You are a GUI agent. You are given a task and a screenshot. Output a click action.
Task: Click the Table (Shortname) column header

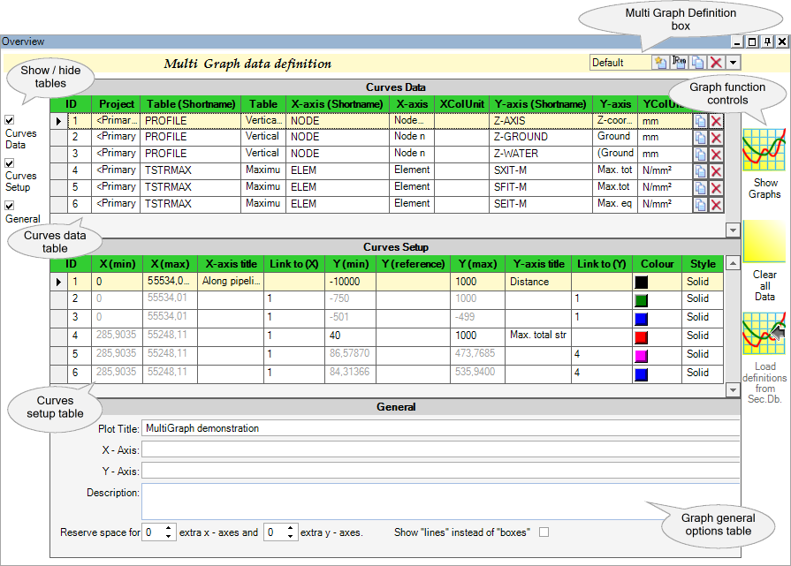pos(191,104)
